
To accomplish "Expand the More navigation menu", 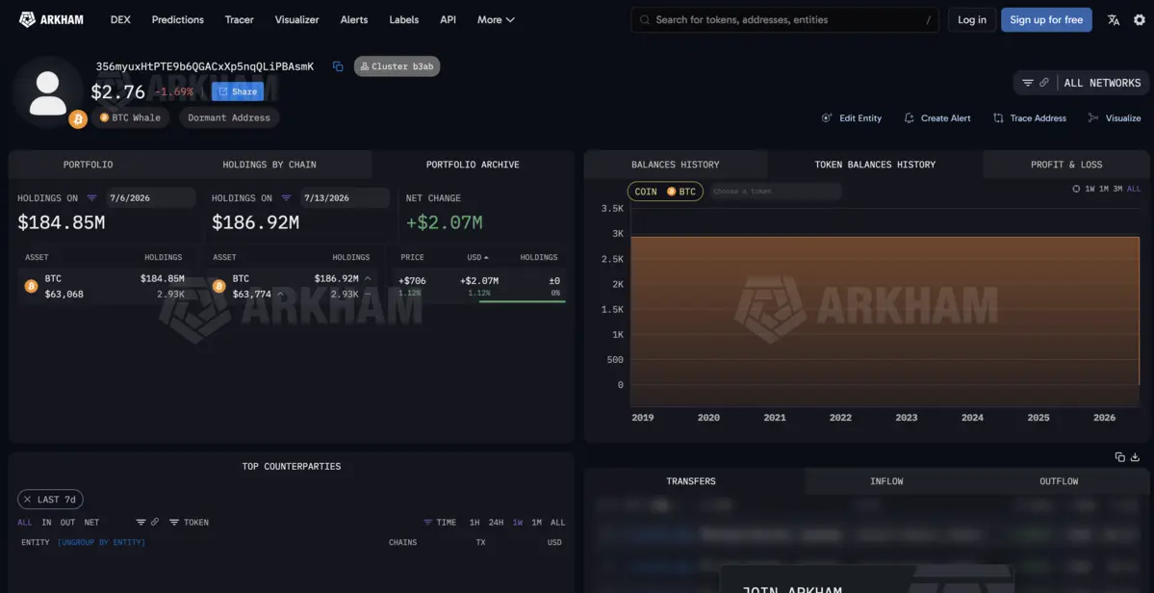I will 496,20.
